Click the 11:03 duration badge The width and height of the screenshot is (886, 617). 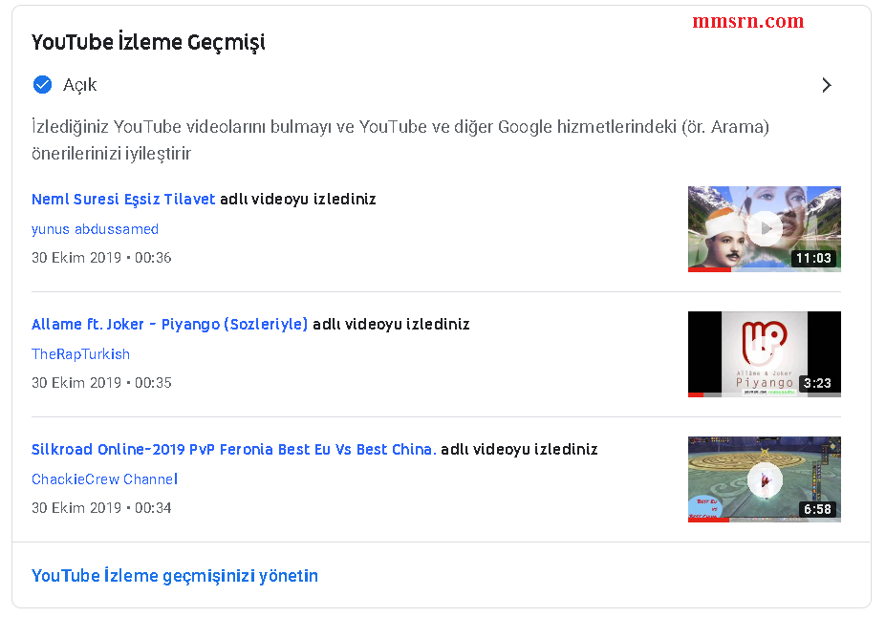tap(813, 259)
